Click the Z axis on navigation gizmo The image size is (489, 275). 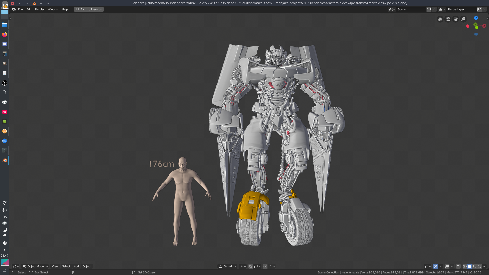476,18
